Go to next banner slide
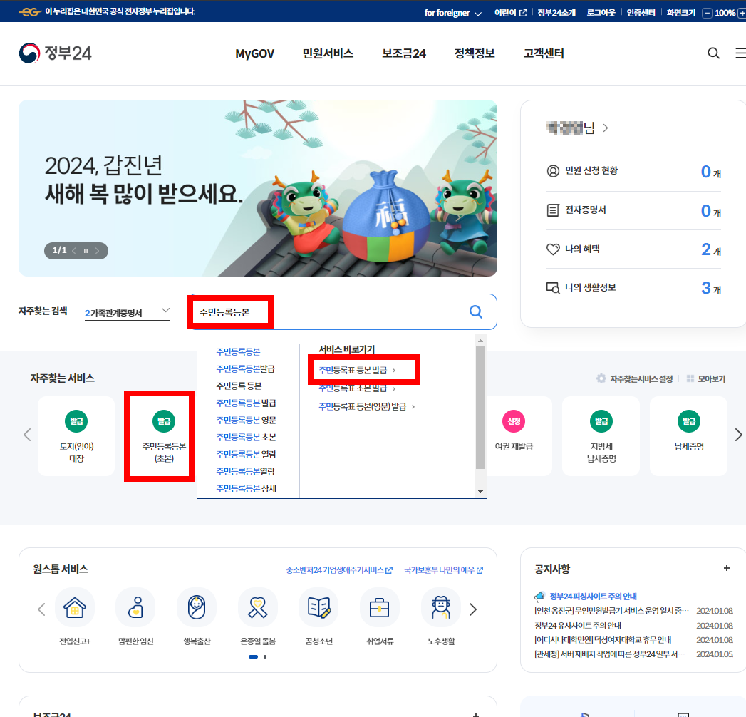Screen dimensions: 746x717 point(97,251)
